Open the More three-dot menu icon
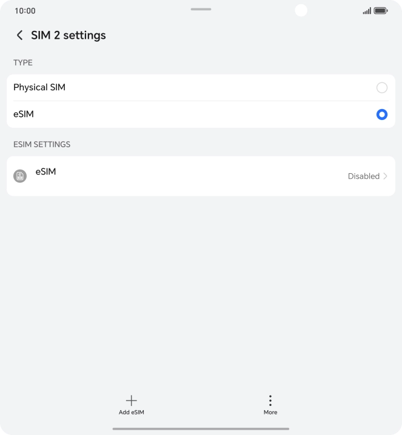 click(270, 400)
